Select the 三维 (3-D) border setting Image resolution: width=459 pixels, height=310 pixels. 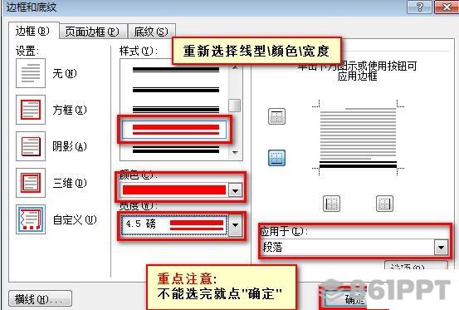[x=31, y=183]
